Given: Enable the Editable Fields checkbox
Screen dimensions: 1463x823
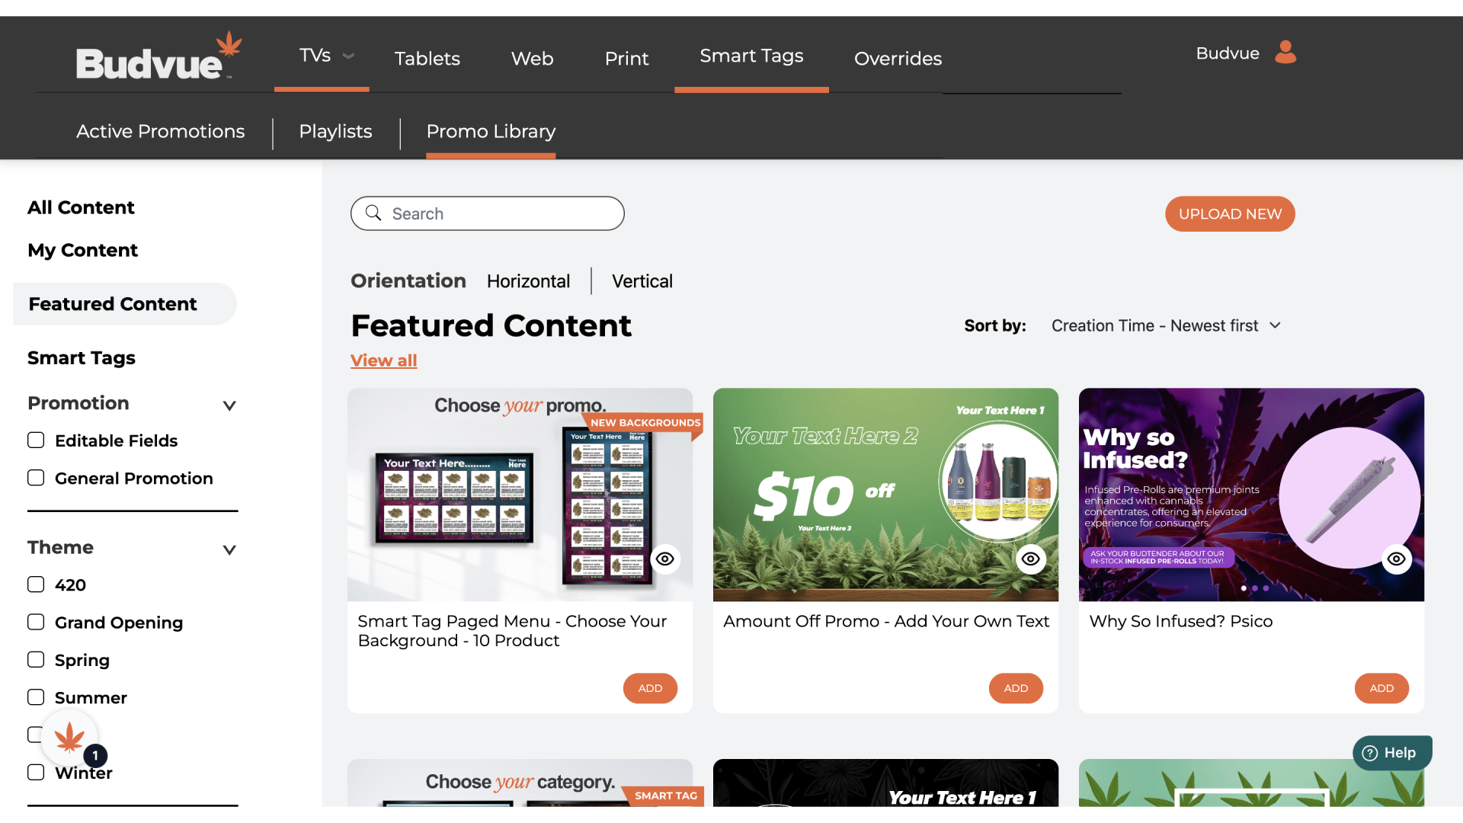Looking at the screenshot, I should pos(36,440).
